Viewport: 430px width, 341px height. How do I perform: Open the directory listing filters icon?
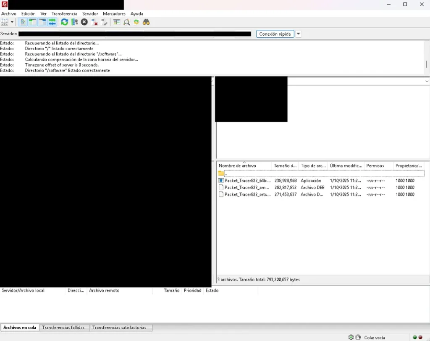point(116,22)
